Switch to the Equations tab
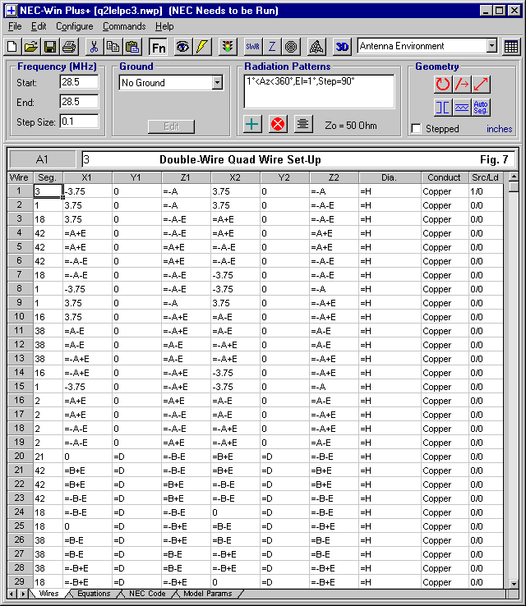The width and height of the screenshot is (526, 606). 94,594
